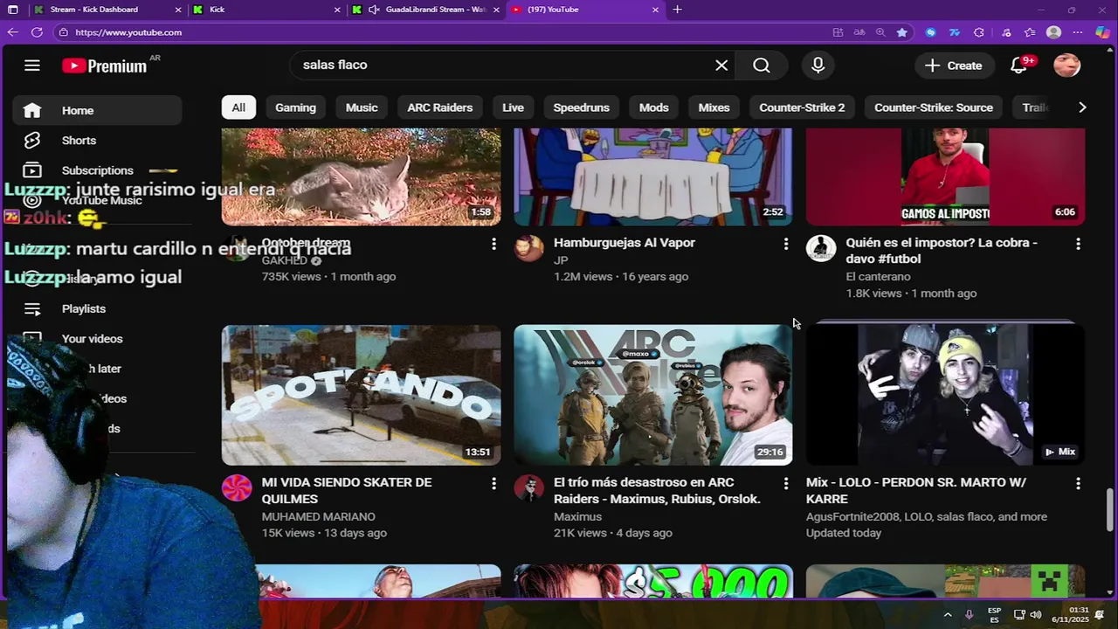Click the translate page icon in address bar

point(859,32)
